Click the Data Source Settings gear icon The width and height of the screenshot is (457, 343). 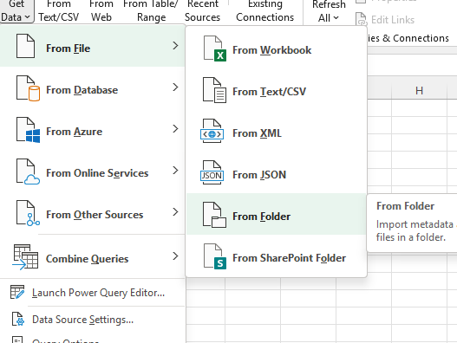pos(18,319)
